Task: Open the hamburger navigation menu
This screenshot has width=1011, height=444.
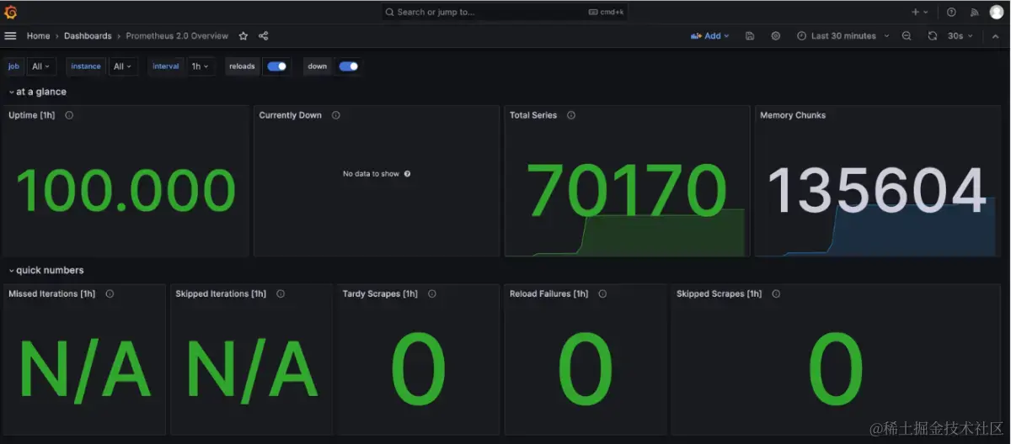Action: coord(11,36)
